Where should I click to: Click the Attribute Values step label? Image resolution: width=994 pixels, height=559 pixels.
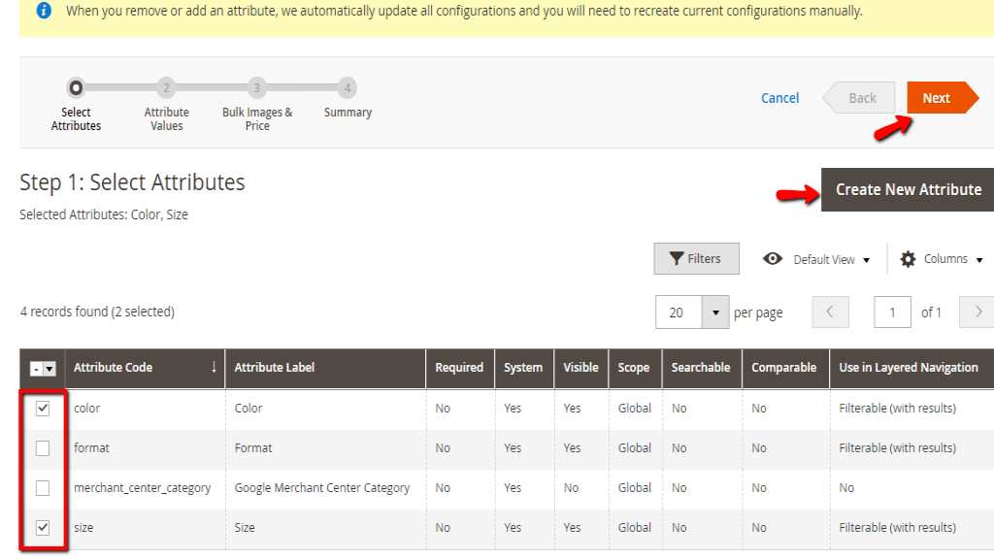click(167, 119)
